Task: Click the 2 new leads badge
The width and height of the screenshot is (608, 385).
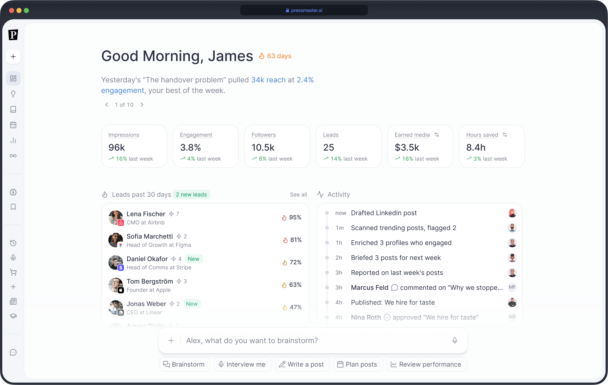Action: click(x=192, y=195)
